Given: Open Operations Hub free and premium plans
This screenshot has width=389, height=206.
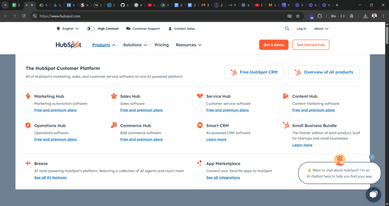Looking at the screenshot, I should (55, 139).
